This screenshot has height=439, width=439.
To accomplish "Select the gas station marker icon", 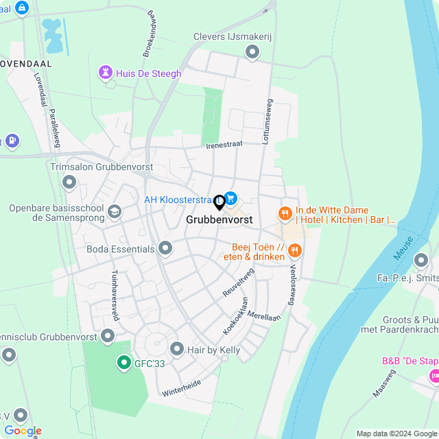I will pos(12,141).
